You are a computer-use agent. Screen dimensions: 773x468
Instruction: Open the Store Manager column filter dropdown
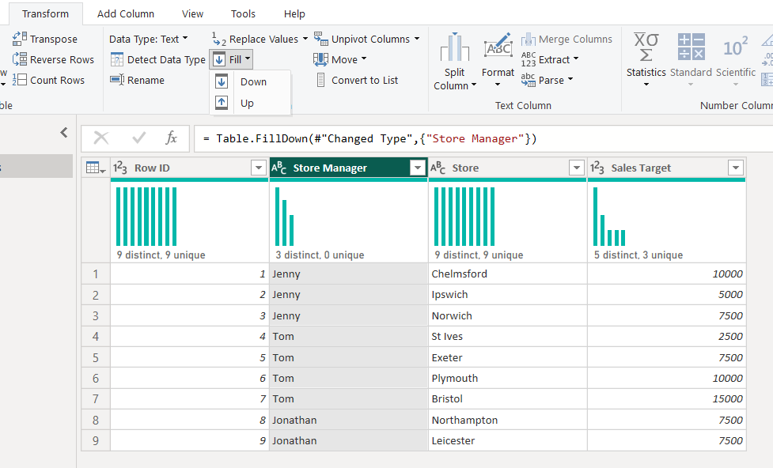(x=417, y=168)
